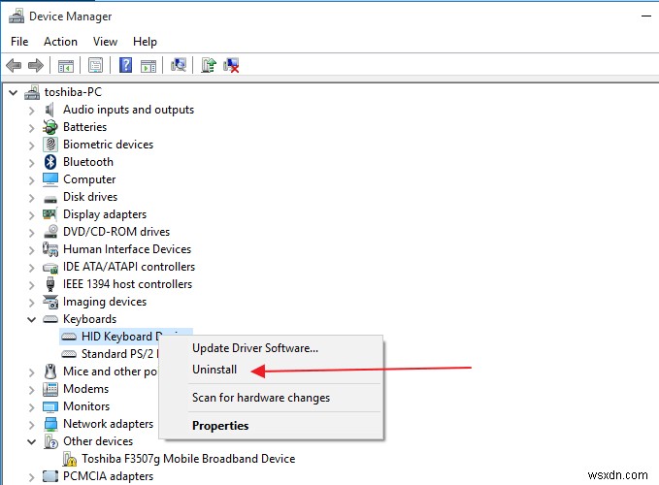
Task: Collapse the Other devices category
Action: point(31,441)
